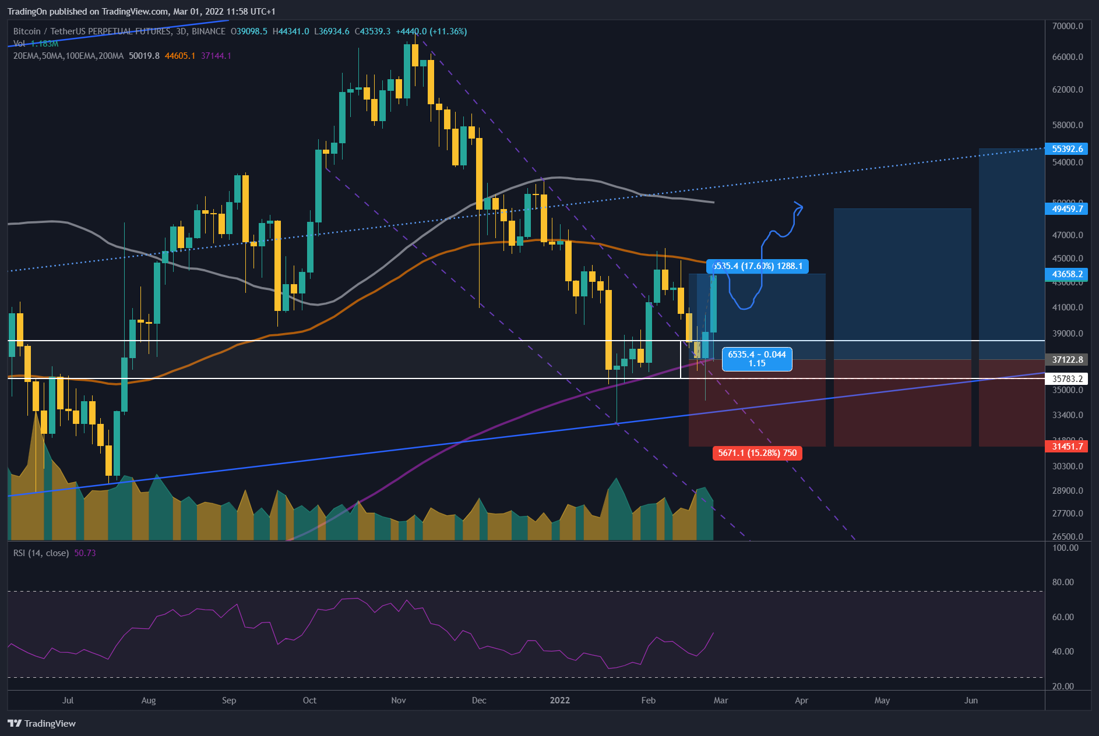Click the Jul label on the time axis
This screenshot has height=736, width=1099.
[68, 700]
